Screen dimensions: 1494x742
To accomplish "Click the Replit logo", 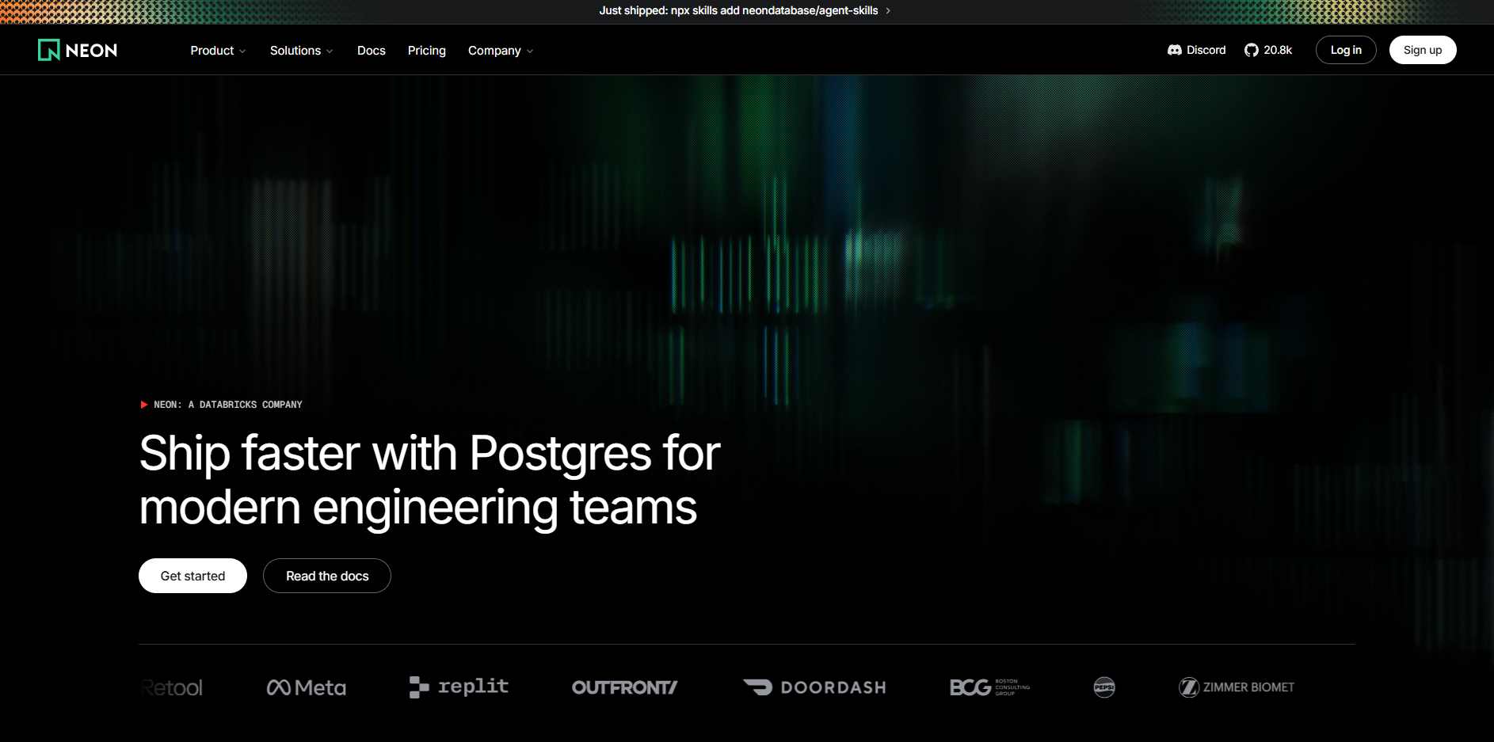I will (x=459, y=687).
